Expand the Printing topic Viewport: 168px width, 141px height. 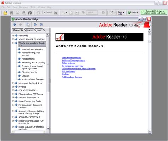[x=13, y=87]
